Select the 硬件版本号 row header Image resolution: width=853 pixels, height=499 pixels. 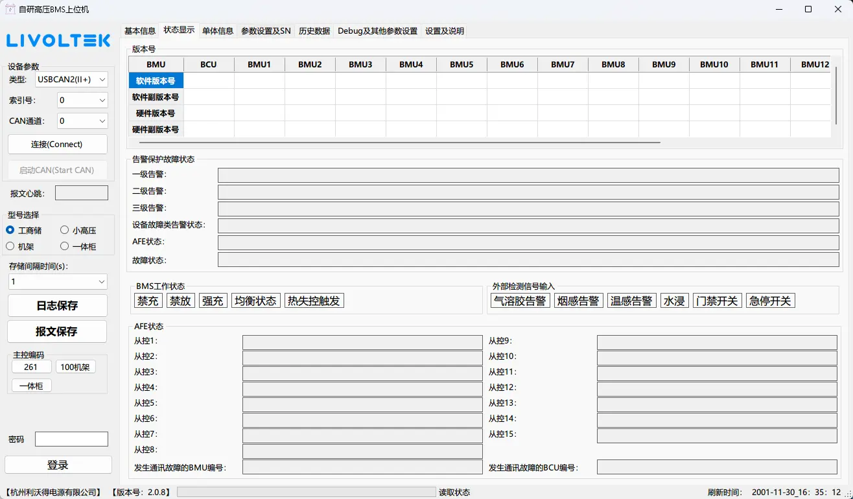(x=156, y=113)
